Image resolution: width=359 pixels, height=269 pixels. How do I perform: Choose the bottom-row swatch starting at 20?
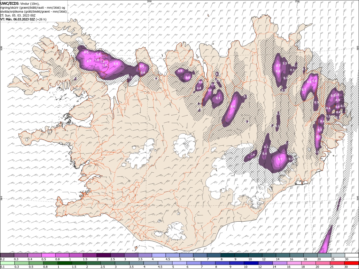point(323,263)
